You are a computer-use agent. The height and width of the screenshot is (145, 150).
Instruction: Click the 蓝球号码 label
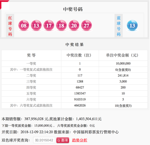point(118,26)
